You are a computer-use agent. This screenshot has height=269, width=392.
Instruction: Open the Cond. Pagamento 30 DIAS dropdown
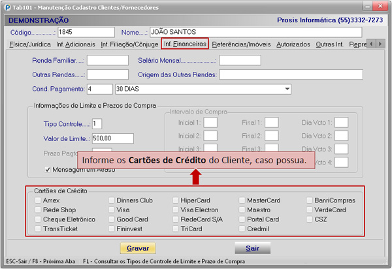coord(287,89)
